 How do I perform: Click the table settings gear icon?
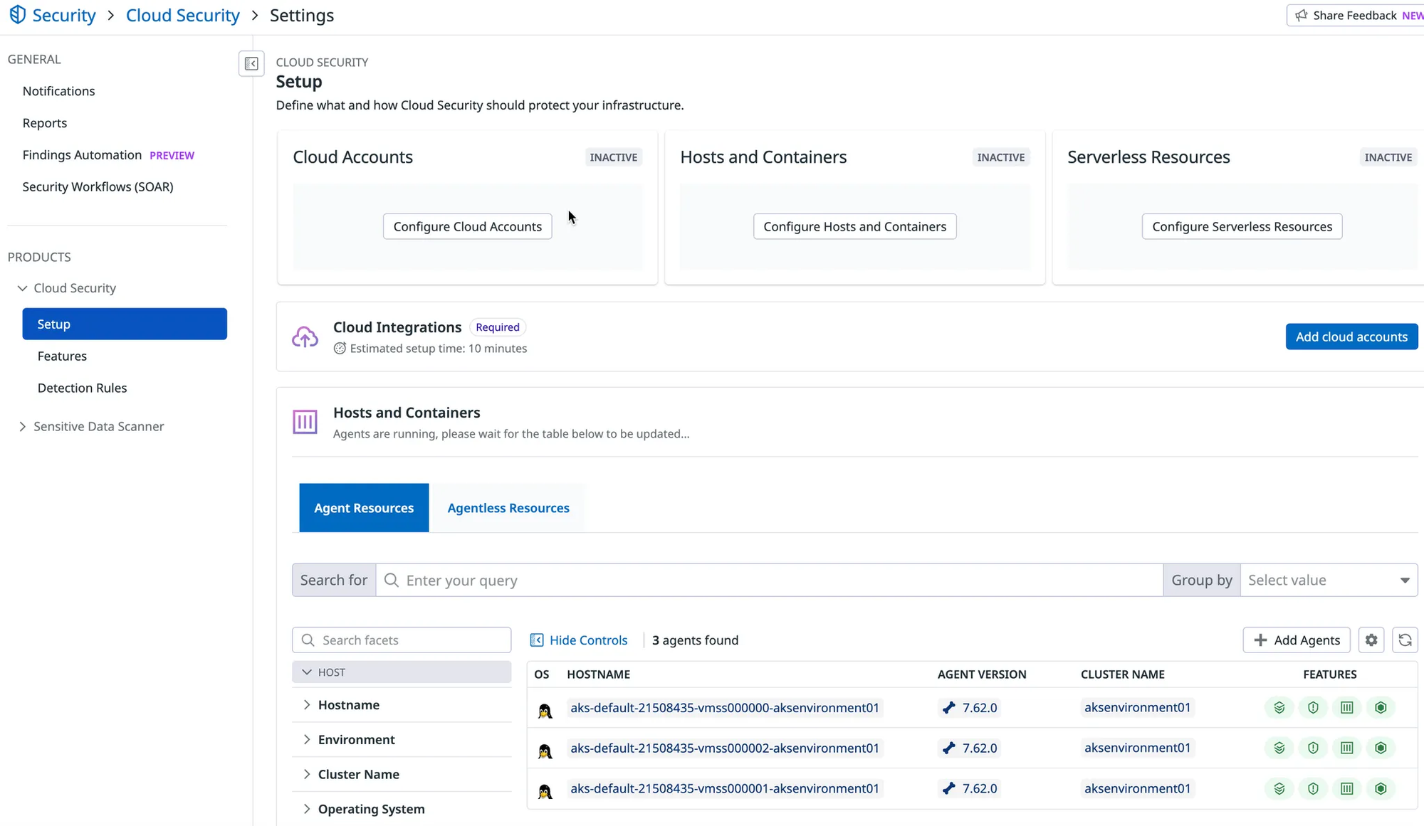point(1371,640)
